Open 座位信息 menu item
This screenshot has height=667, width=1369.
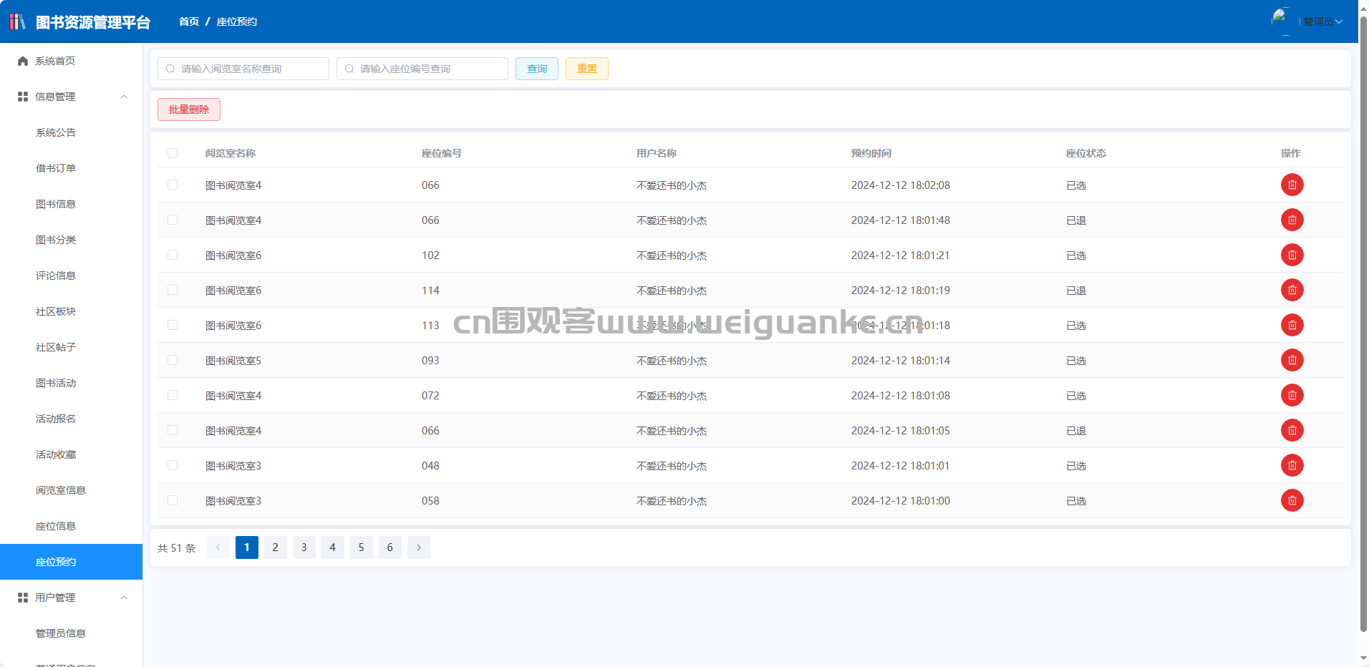click(x=72, y=526)
